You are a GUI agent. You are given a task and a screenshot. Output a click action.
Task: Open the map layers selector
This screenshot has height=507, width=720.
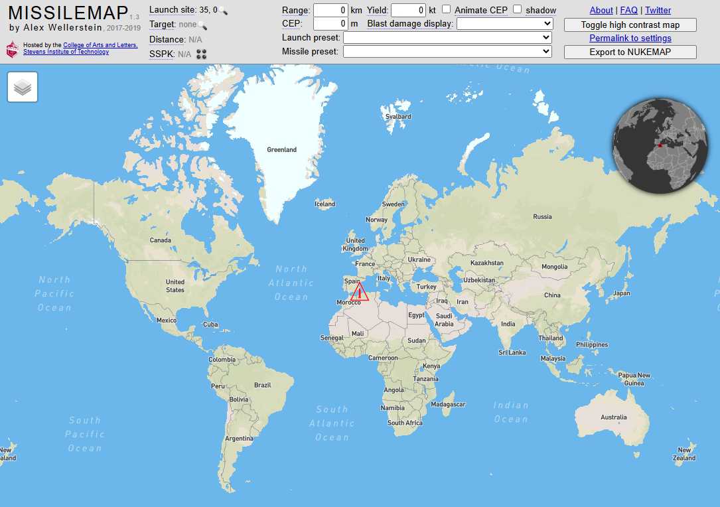coord(23,87)
